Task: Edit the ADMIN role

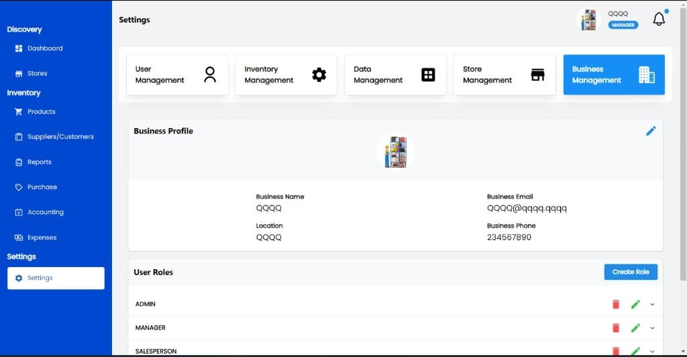Action: click(x=635, y=305)
